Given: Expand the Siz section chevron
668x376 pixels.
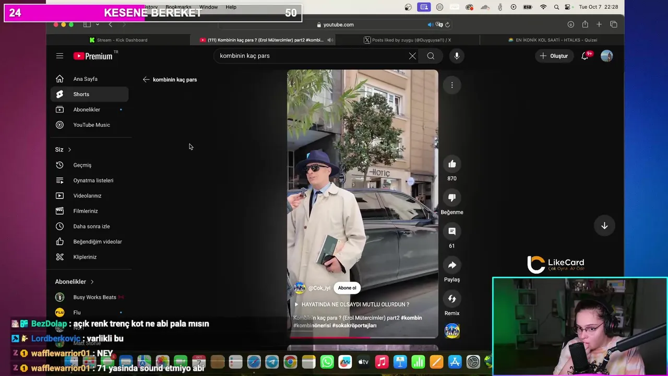Looking at the screenshot, I should point(69,149).
